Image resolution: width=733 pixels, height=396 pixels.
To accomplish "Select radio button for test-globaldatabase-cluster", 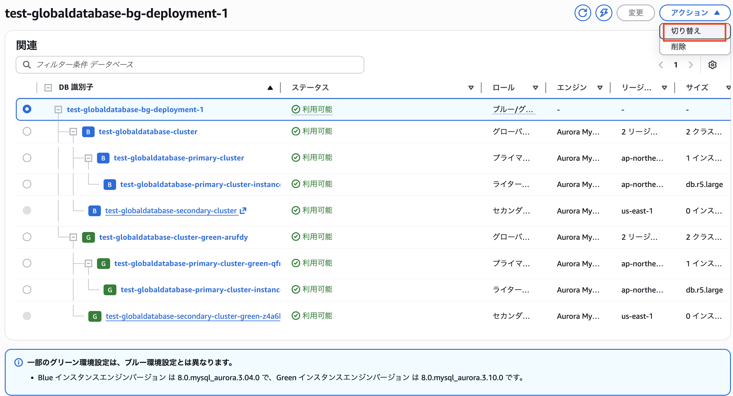I will point(27,132).
